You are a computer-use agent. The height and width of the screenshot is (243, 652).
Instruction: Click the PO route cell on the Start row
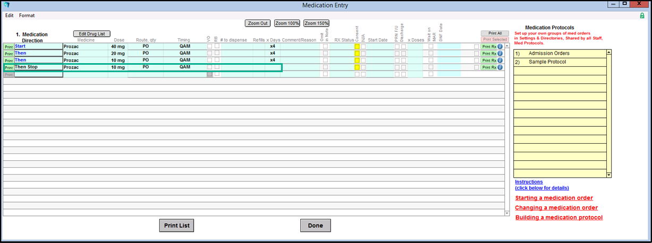click(x=146, y=47)
